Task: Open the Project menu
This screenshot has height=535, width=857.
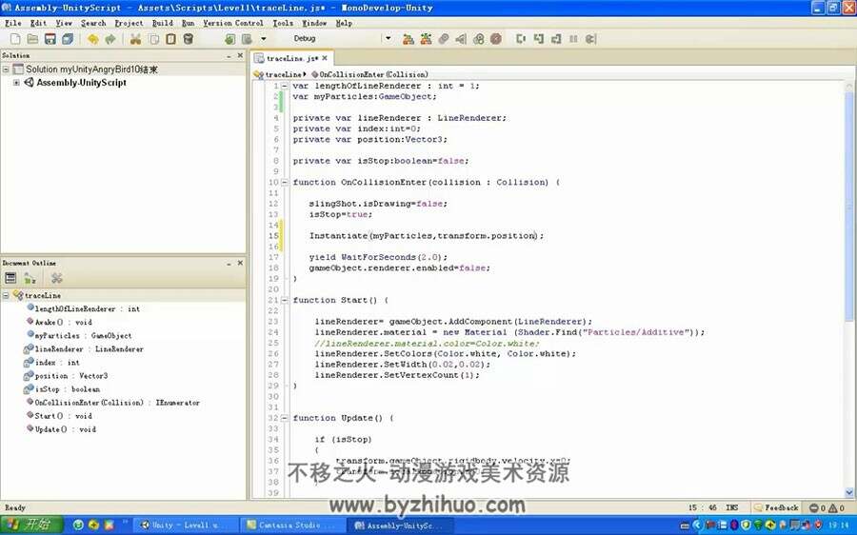Action: coord(129,23)
